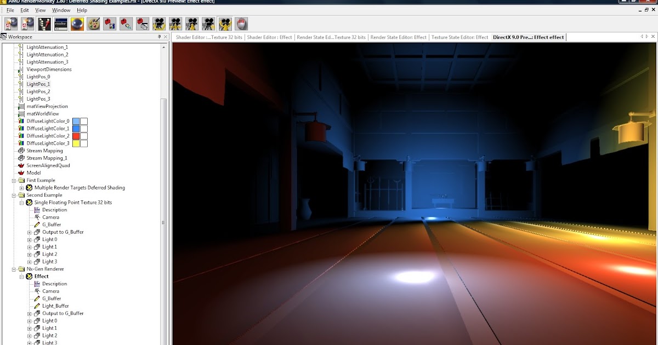Click the ViewportDimensions variable icon
The height and width of the screenshot is (345, 658).
click(21, 70)
